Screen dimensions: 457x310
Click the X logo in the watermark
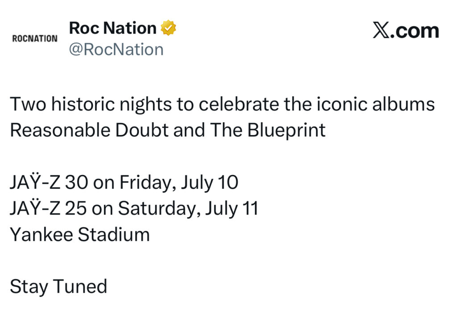(x=381, y=31)
